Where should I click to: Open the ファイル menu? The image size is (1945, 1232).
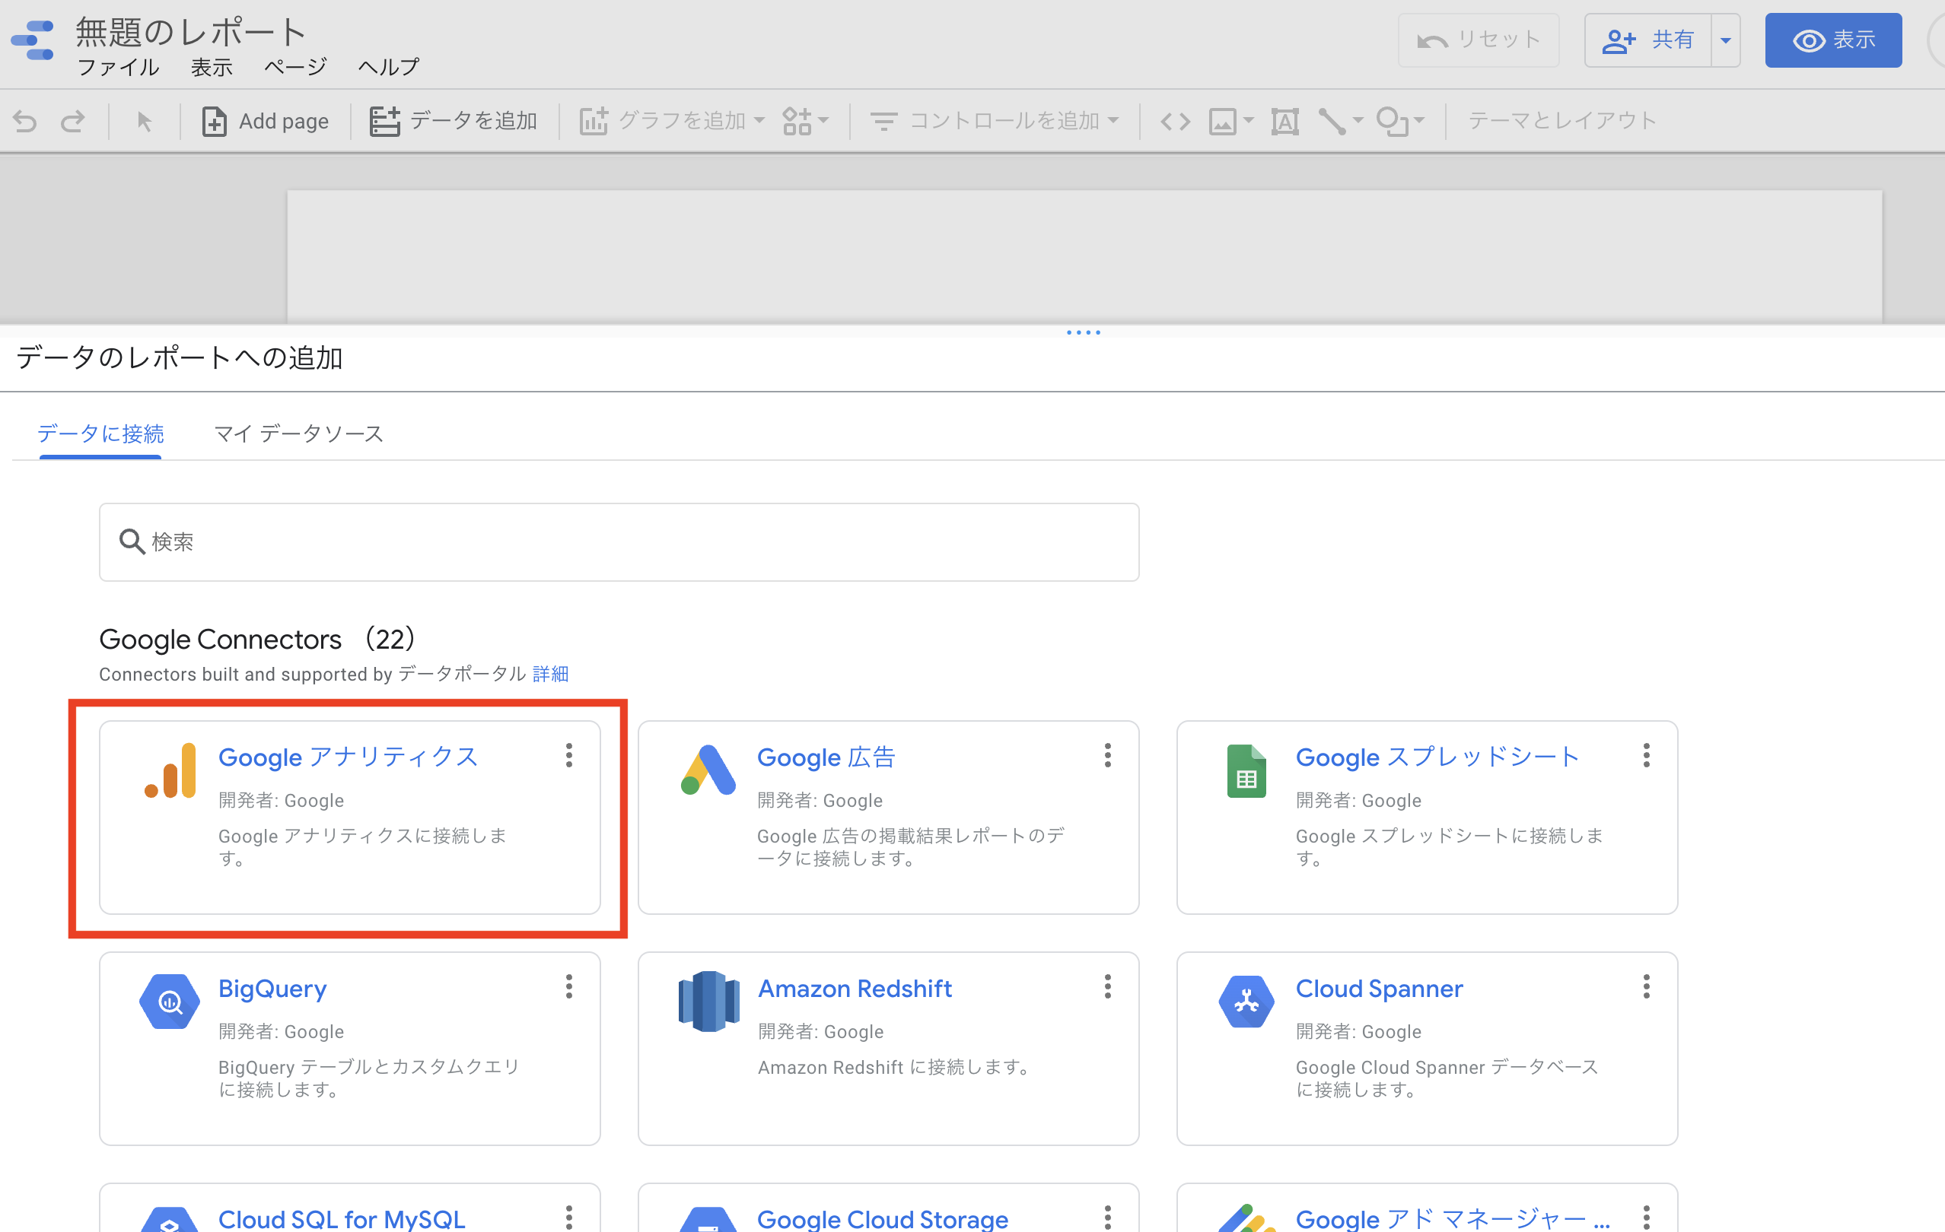point(118,67)
